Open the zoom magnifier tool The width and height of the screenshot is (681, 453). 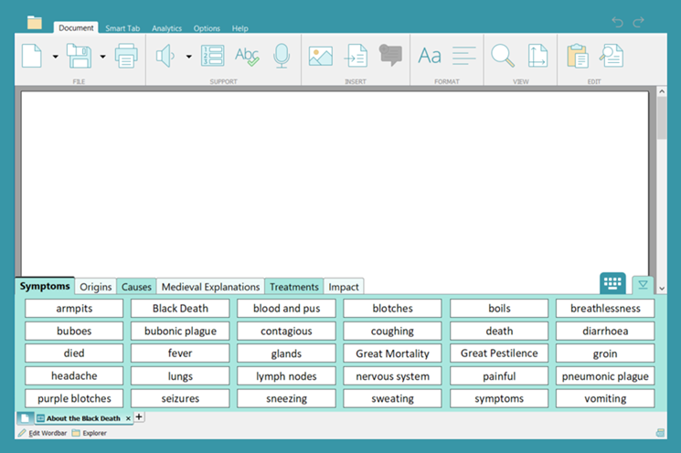(x=503, y=56)
